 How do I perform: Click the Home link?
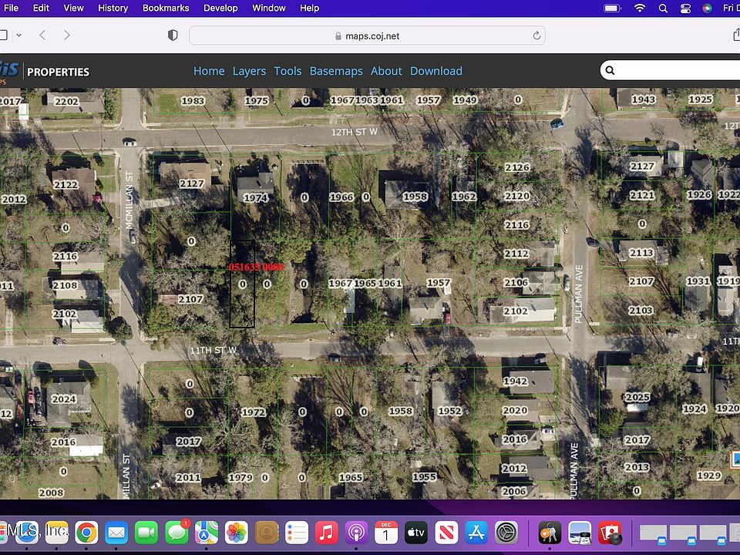(x=209, y=71)
